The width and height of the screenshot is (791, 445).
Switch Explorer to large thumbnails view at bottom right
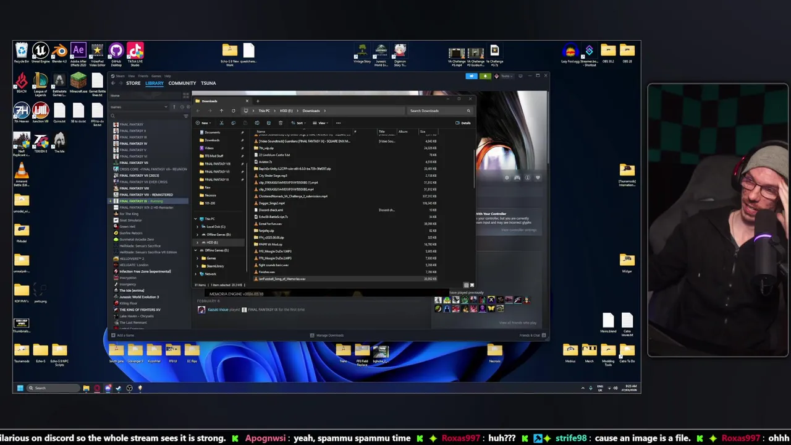[x=472, y=285]
